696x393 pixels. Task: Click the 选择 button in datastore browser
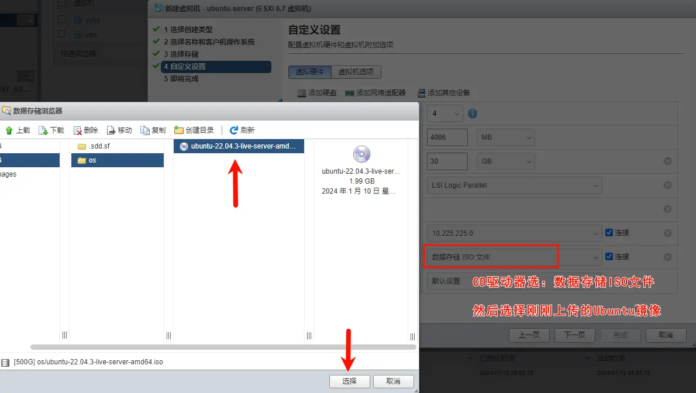(x=349, y=381)
